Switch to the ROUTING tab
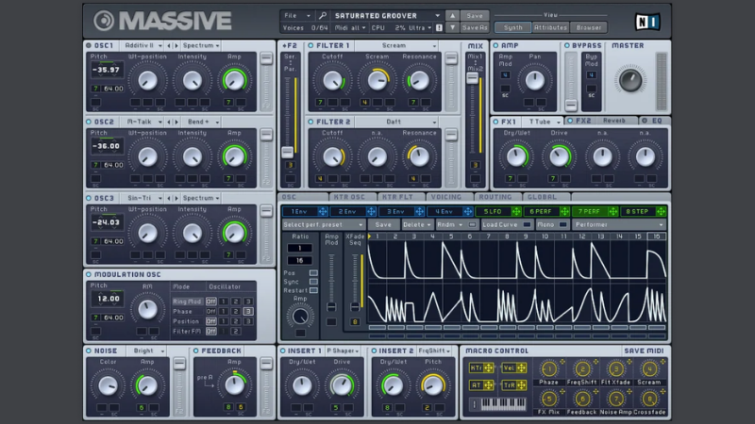 497,197
